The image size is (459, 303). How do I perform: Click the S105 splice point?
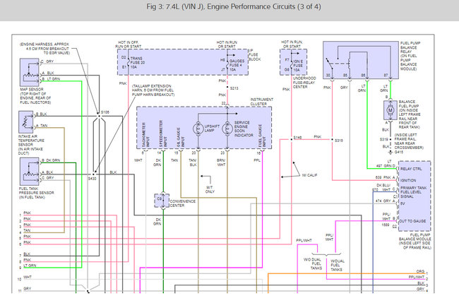(x=99, y=117)
